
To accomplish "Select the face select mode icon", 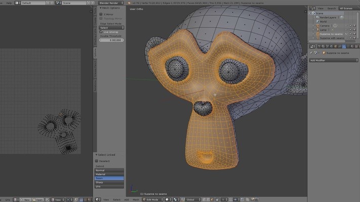I will (x=212, y=199).
